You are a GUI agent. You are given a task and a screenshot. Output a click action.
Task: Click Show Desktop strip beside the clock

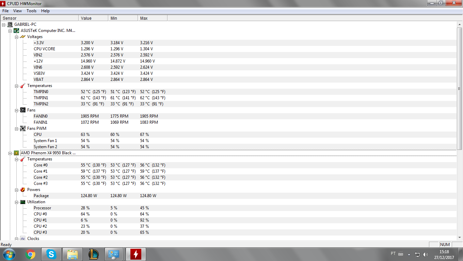pyautogui.click(x=460, y=254)
